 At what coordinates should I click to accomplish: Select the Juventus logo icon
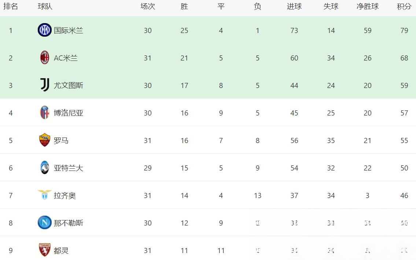[45, 85]
